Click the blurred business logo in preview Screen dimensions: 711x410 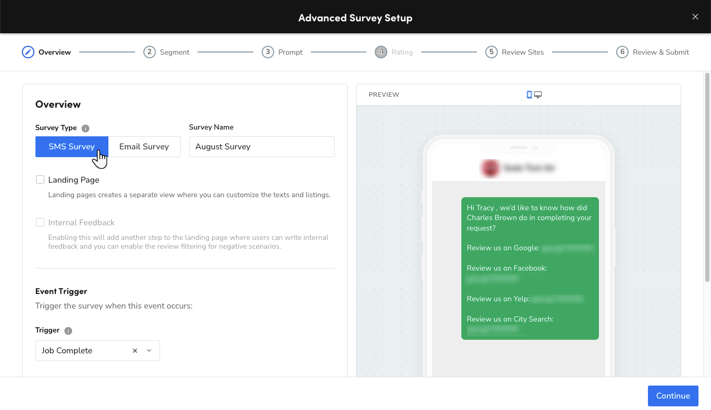click(491, 168)
